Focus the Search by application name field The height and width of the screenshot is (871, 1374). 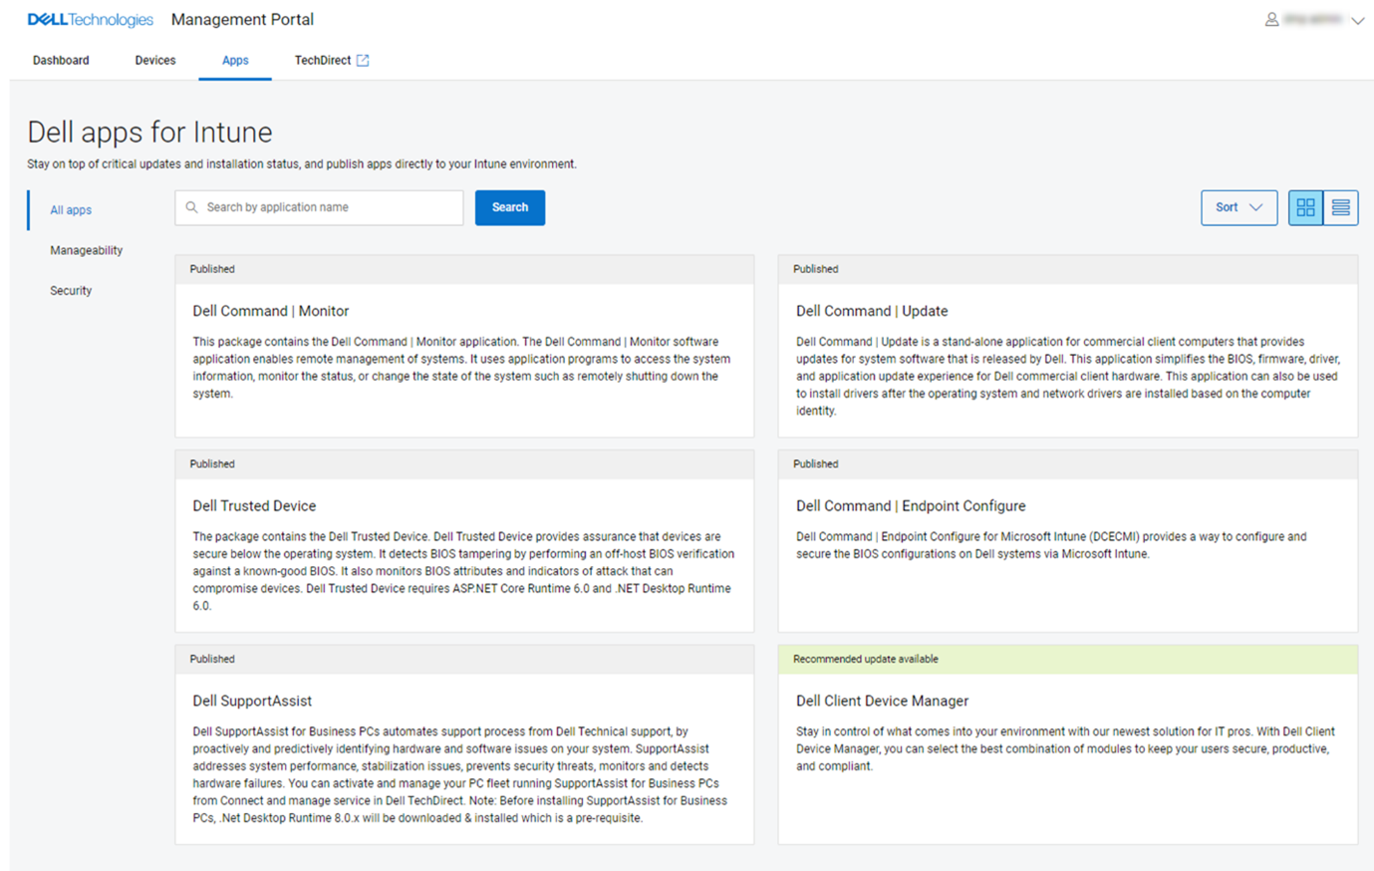click(319, 207)
